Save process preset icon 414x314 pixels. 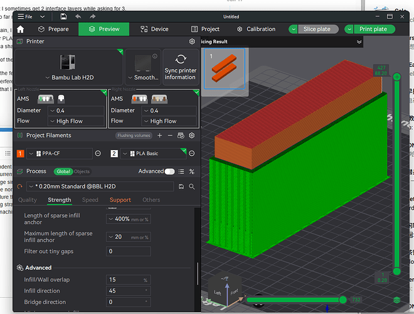click(181, 187)
